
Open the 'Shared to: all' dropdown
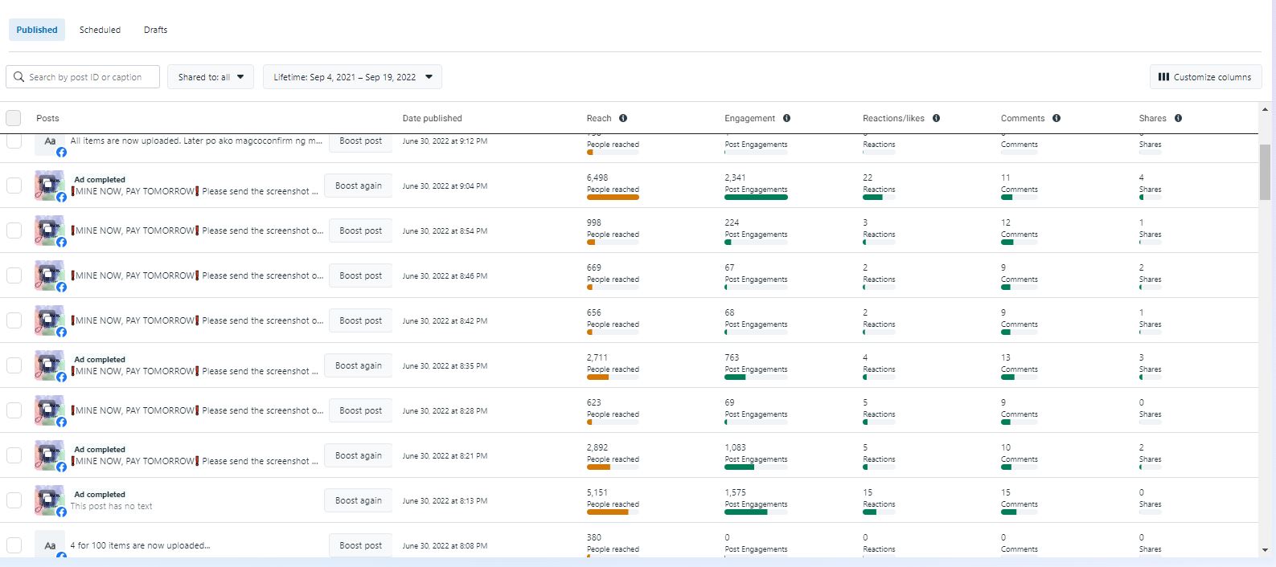pyautogui.click(x=211, y=77)
